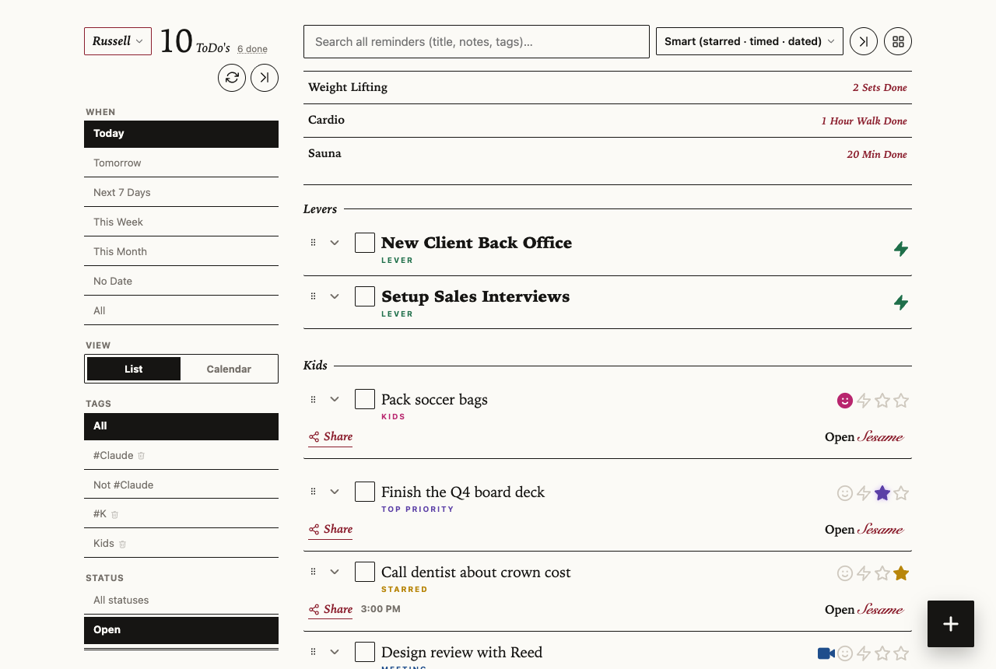Image resolution: width=996 pixels, height=669 pixels.
Task: Click the gold star on Call dentist about crown cost
Action: [x=901, y=573]
